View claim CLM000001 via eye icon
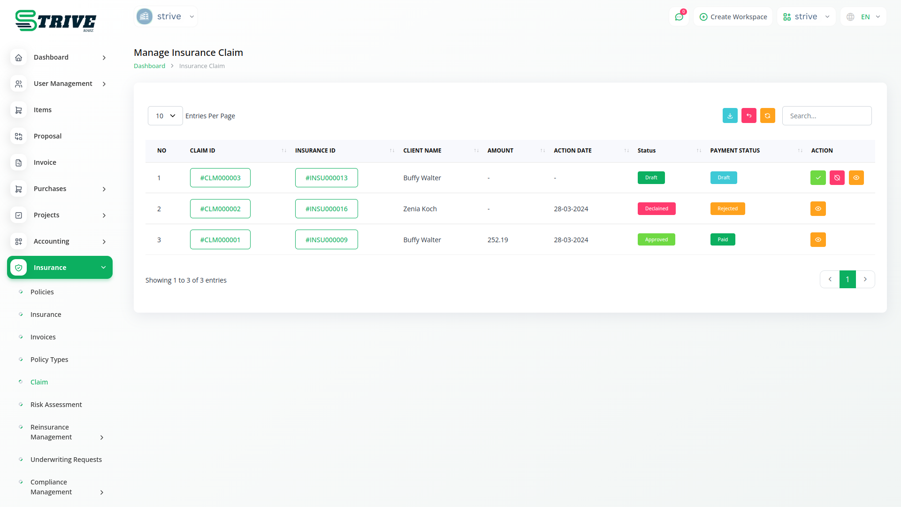 pos(818,240)
